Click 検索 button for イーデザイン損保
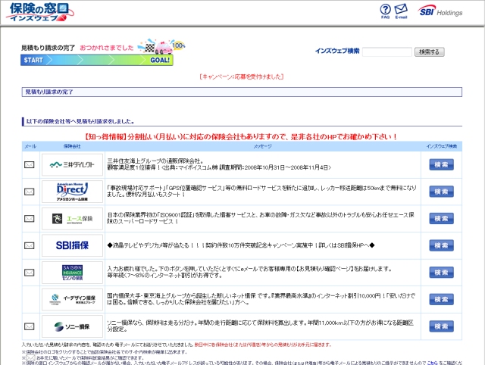485x365 pixels. tap(441, 299)
